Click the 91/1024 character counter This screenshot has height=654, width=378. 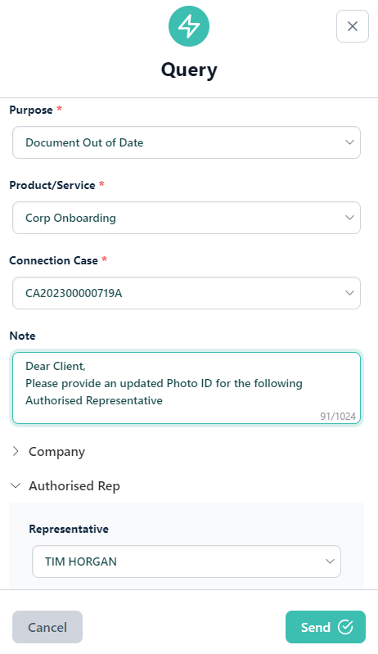pos(338,417)
